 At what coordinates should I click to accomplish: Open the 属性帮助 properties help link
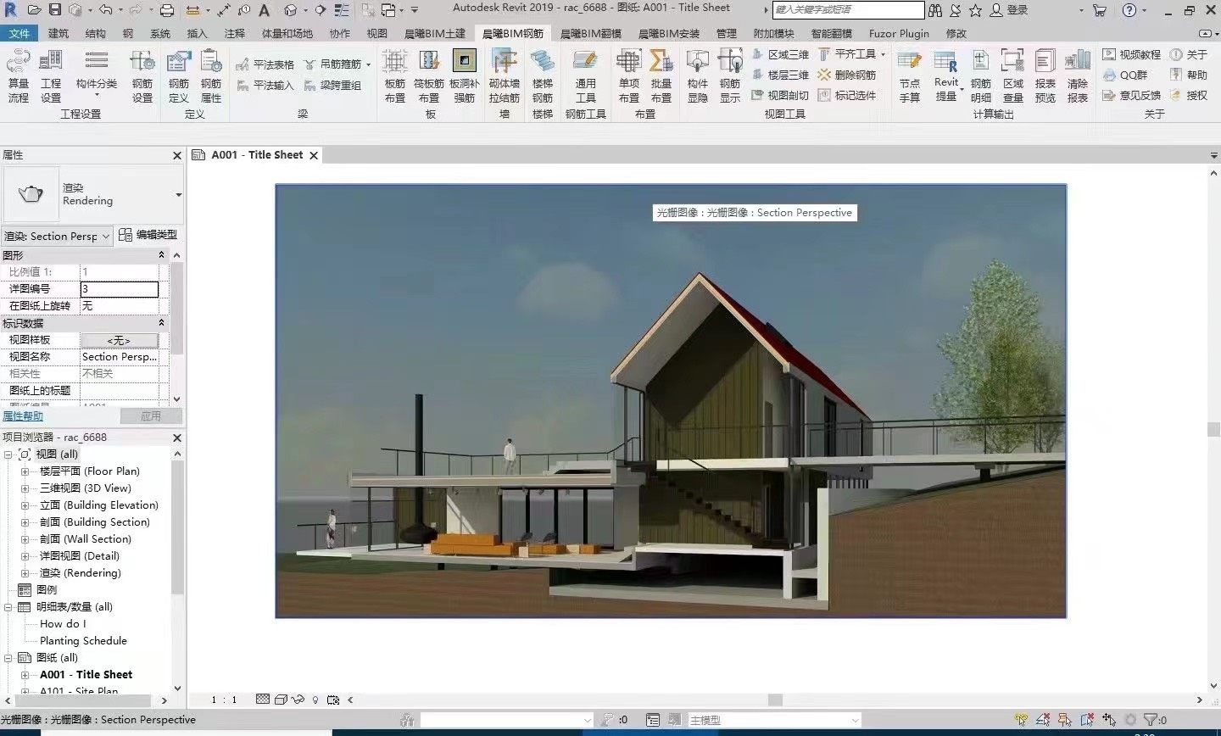click(23, 416)
